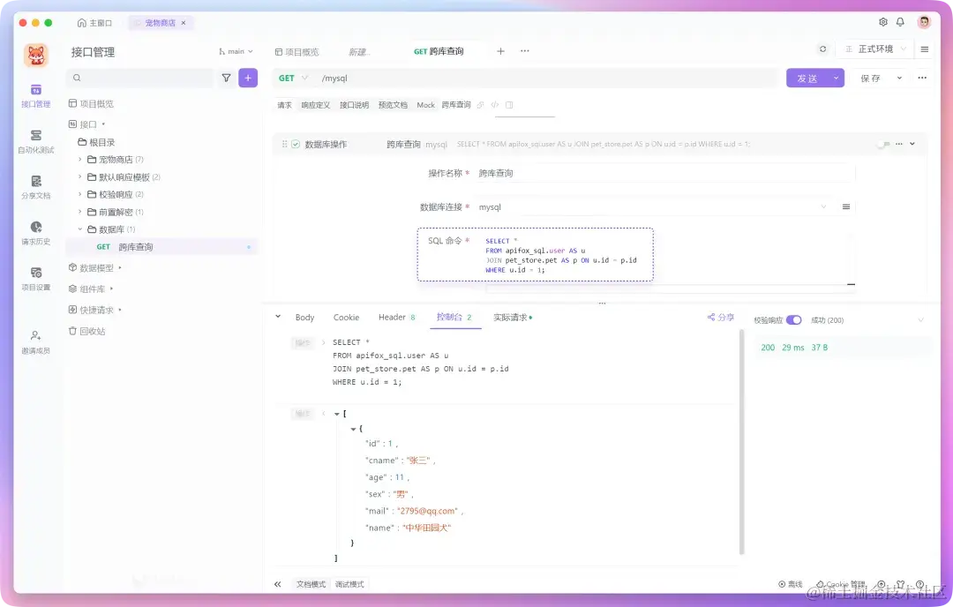
Task: Open 项目设置 in the sidebar
Action: [x=36, y=279]
